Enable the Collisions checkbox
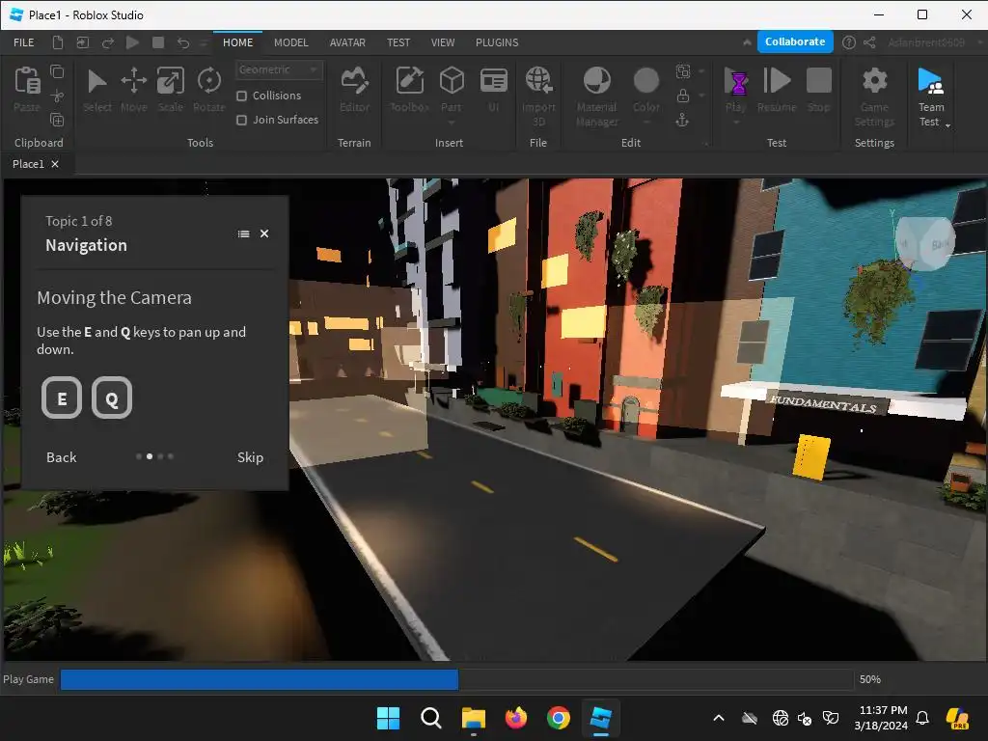This screenshot has height=741, width=988. (x=241, y=96)
